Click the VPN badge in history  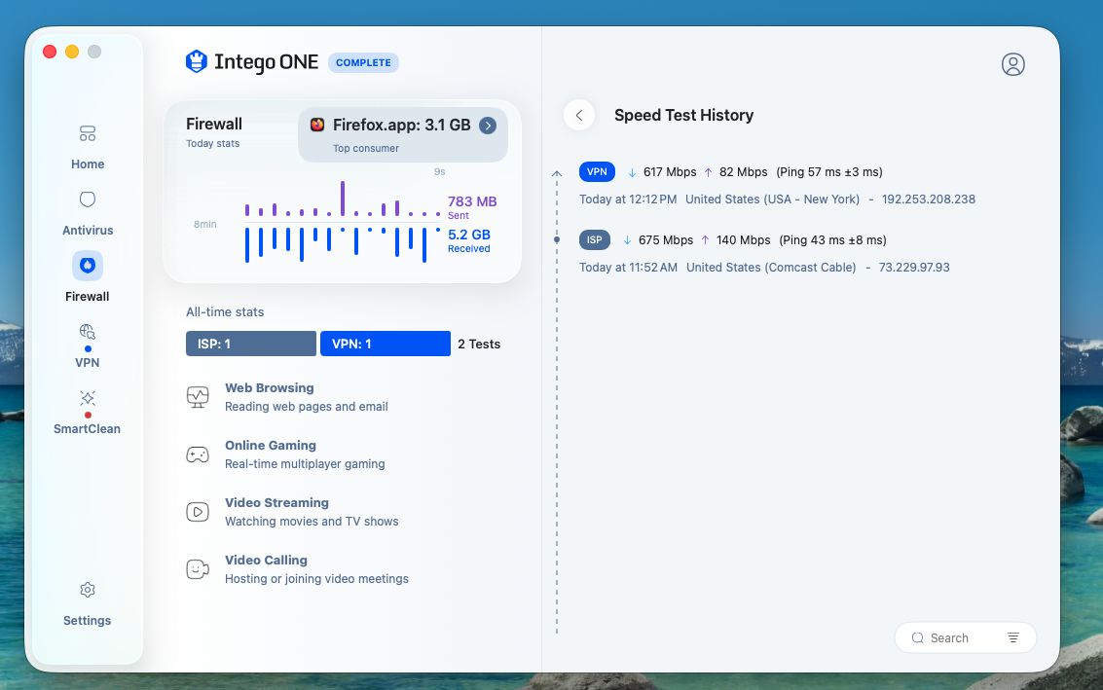click(597, 172)
